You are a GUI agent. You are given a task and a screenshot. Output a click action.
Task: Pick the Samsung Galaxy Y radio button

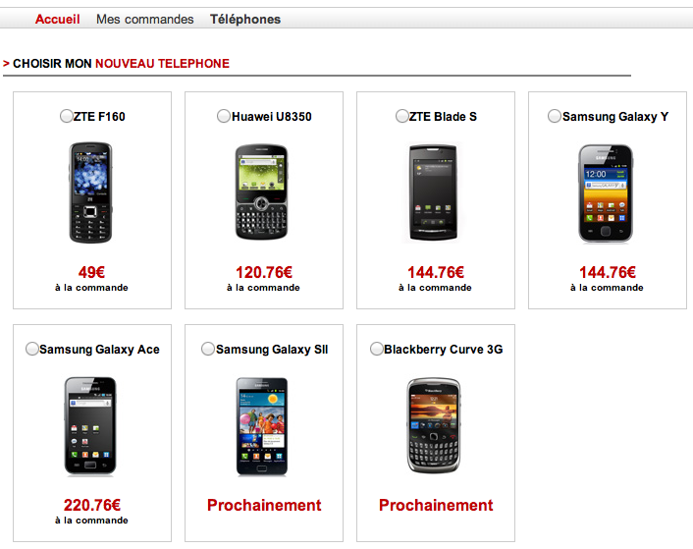pos(554,116)
